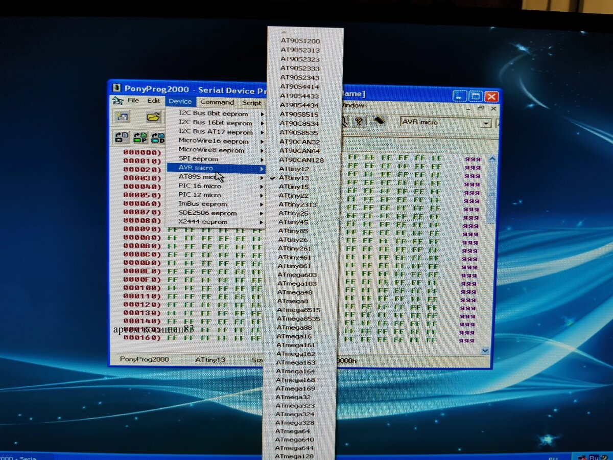Expand SDE2506 eeprom submenu
Image resolution: width=613 pixels, height=460 pixels.
click(x=217, y=213)
